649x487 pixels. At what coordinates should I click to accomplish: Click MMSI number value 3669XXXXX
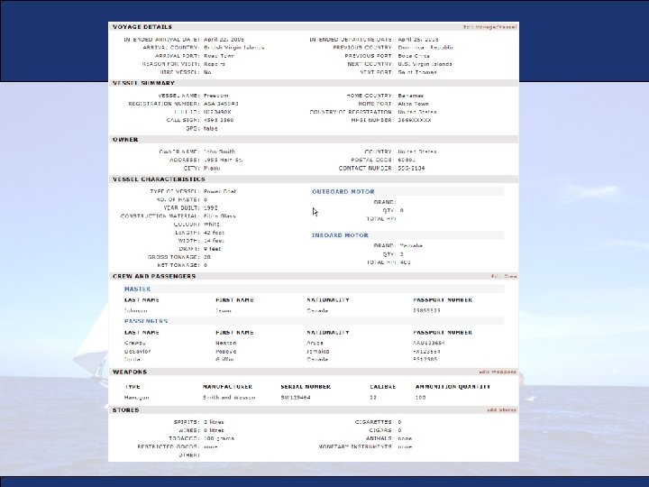(415, 120)
